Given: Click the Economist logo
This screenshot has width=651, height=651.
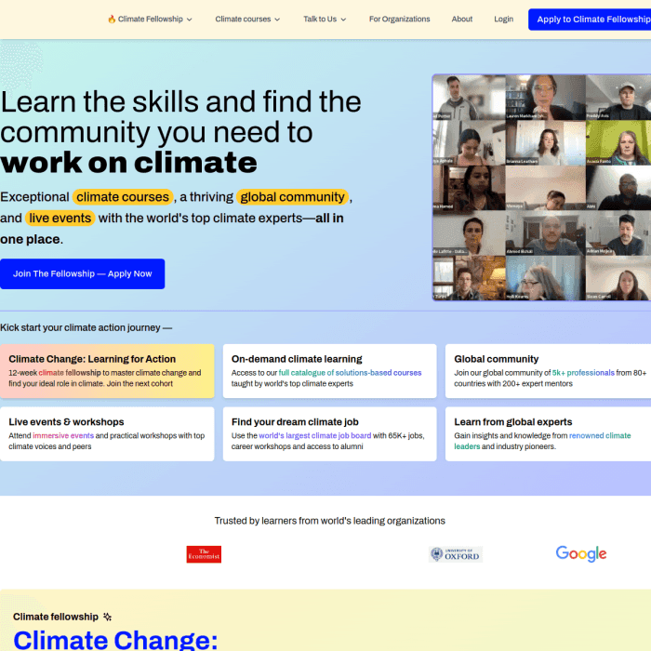Looking at the screenshot, I should 204,554.
